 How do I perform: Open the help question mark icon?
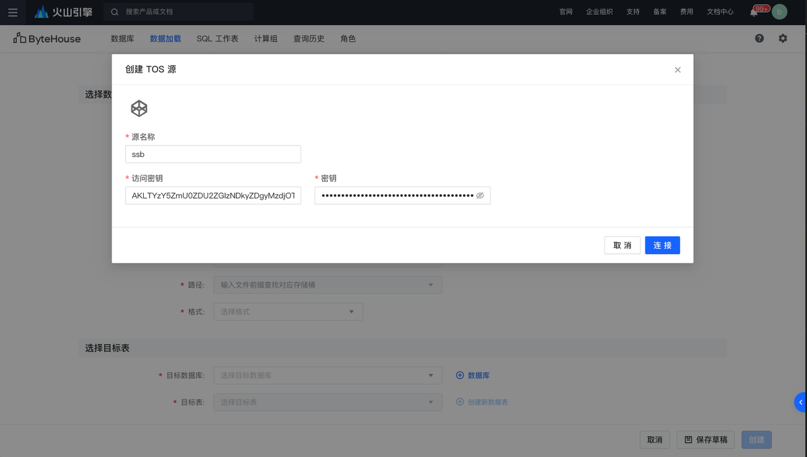coord(759,38)
